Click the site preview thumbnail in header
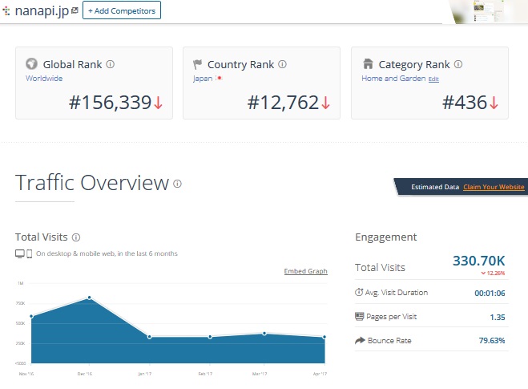The width and height of the screenshot is (528, 389). point(488,11)
